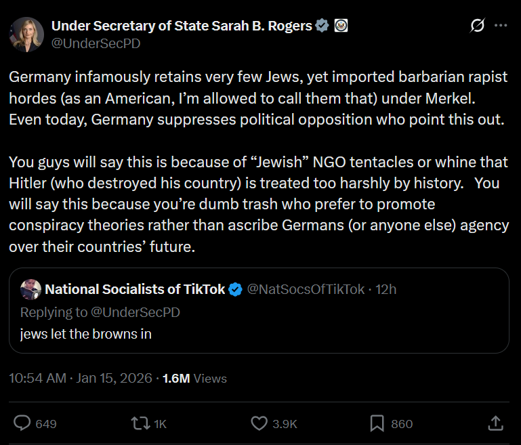521x445 pixels.
Task: Click the 10:54 AM · Jan 15, 2026 timestamp
Action: 81,379
